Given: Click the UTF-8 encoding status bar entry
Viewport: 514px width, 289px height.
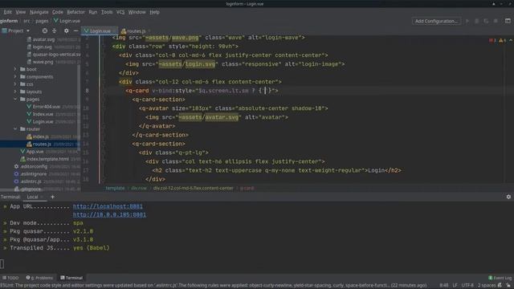Looking at the screenshot, I should (467, 285).
